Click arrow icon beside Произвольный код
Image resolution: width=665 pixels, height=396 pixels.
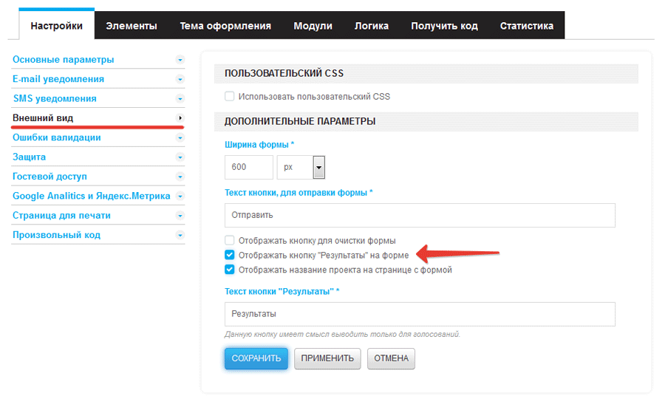(x=180, y=235)
